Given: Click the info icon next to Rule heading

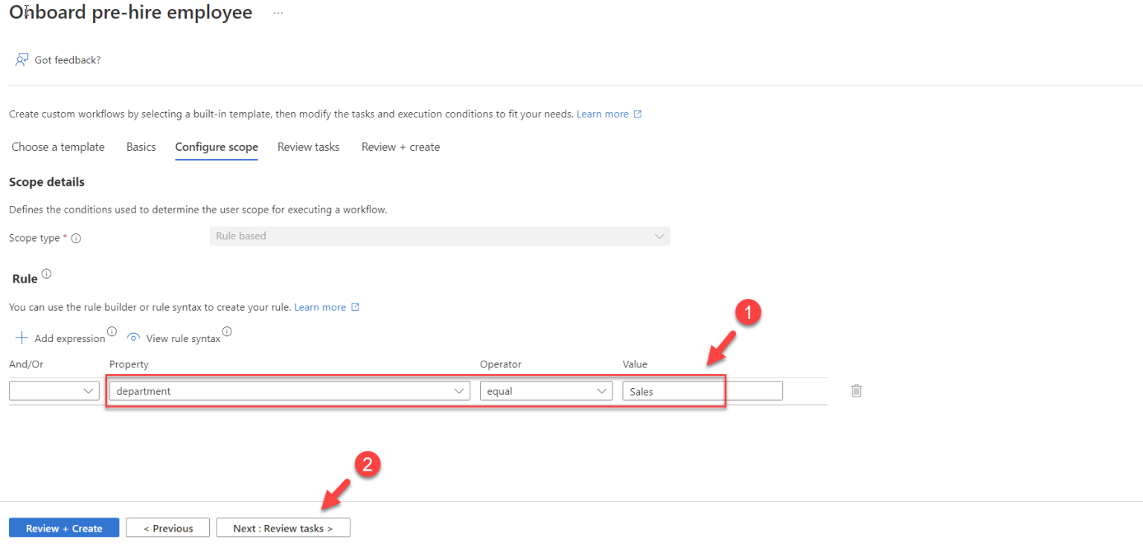Looking at the screenshot, I should [47, 274].
